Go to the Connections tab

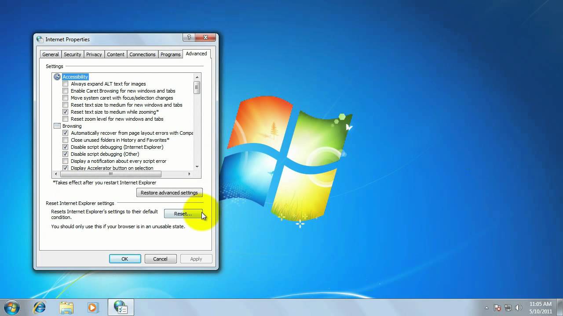(x=142, y=54)
